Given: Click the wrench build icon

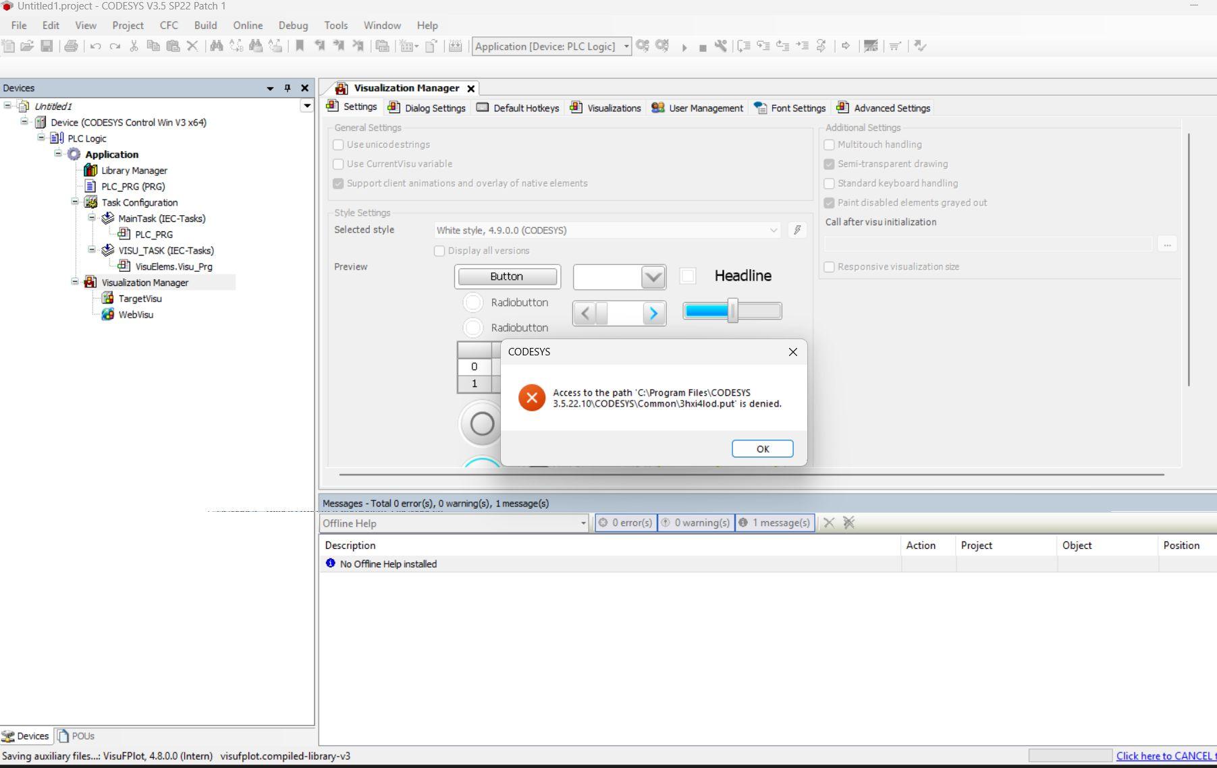Looking at the screenshot, I should tap(721, 46).
